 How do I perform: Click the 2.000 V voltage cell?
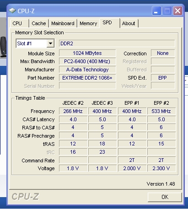pos(132,168)
